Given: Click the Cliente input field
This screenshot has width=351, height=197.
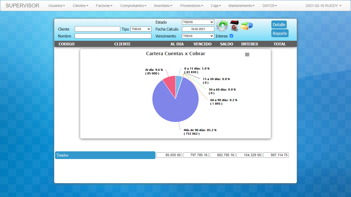Looking at the screenshot, I should [x=97, y=29].
